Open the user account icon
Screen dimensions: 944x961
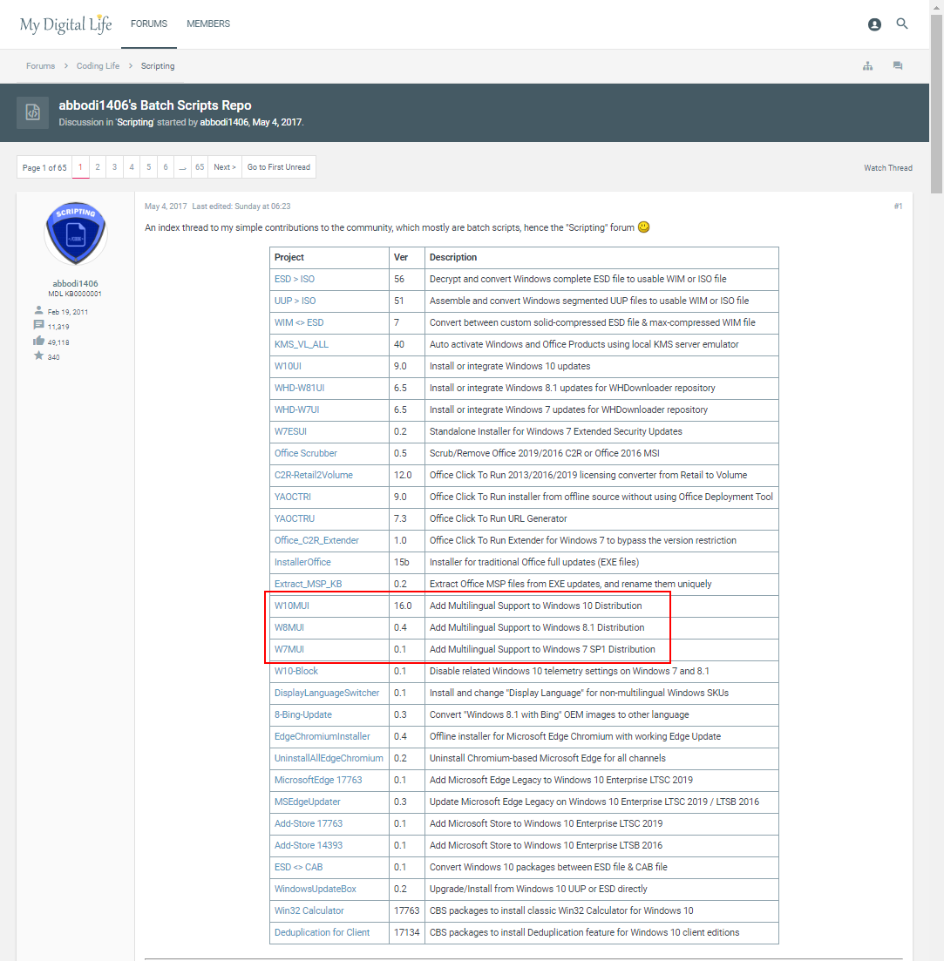[x=875, y=24]
